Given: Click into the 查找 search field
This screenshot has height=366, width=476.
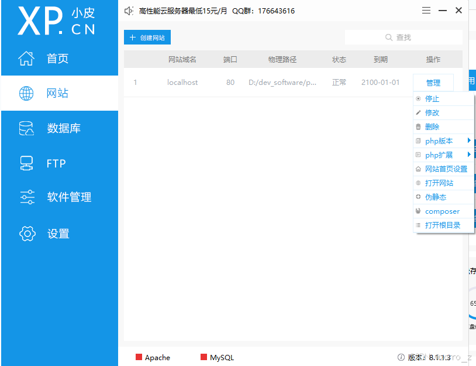Looking at the screenshot, I should tap(403, 37).
